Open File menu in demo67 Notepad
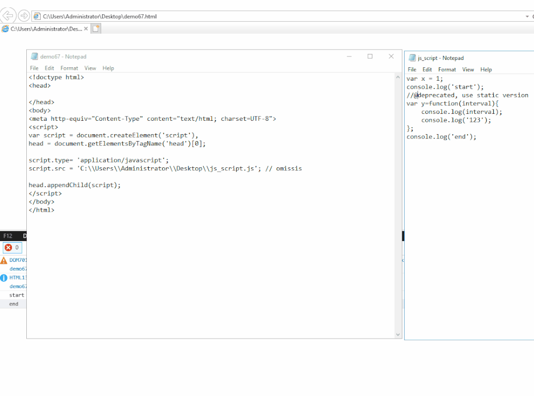The width and height of the screenshot is (534, 396). 34,68
